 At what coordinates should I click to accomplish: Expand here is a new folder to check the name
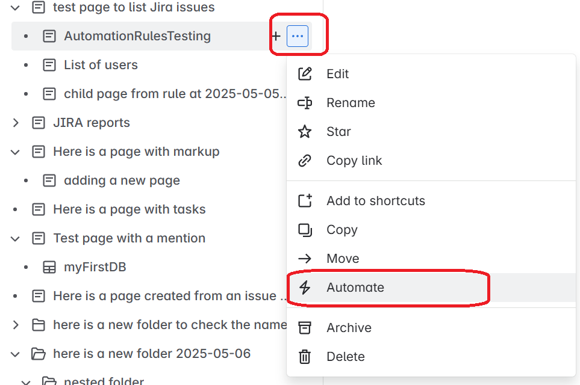pos(14,324)
